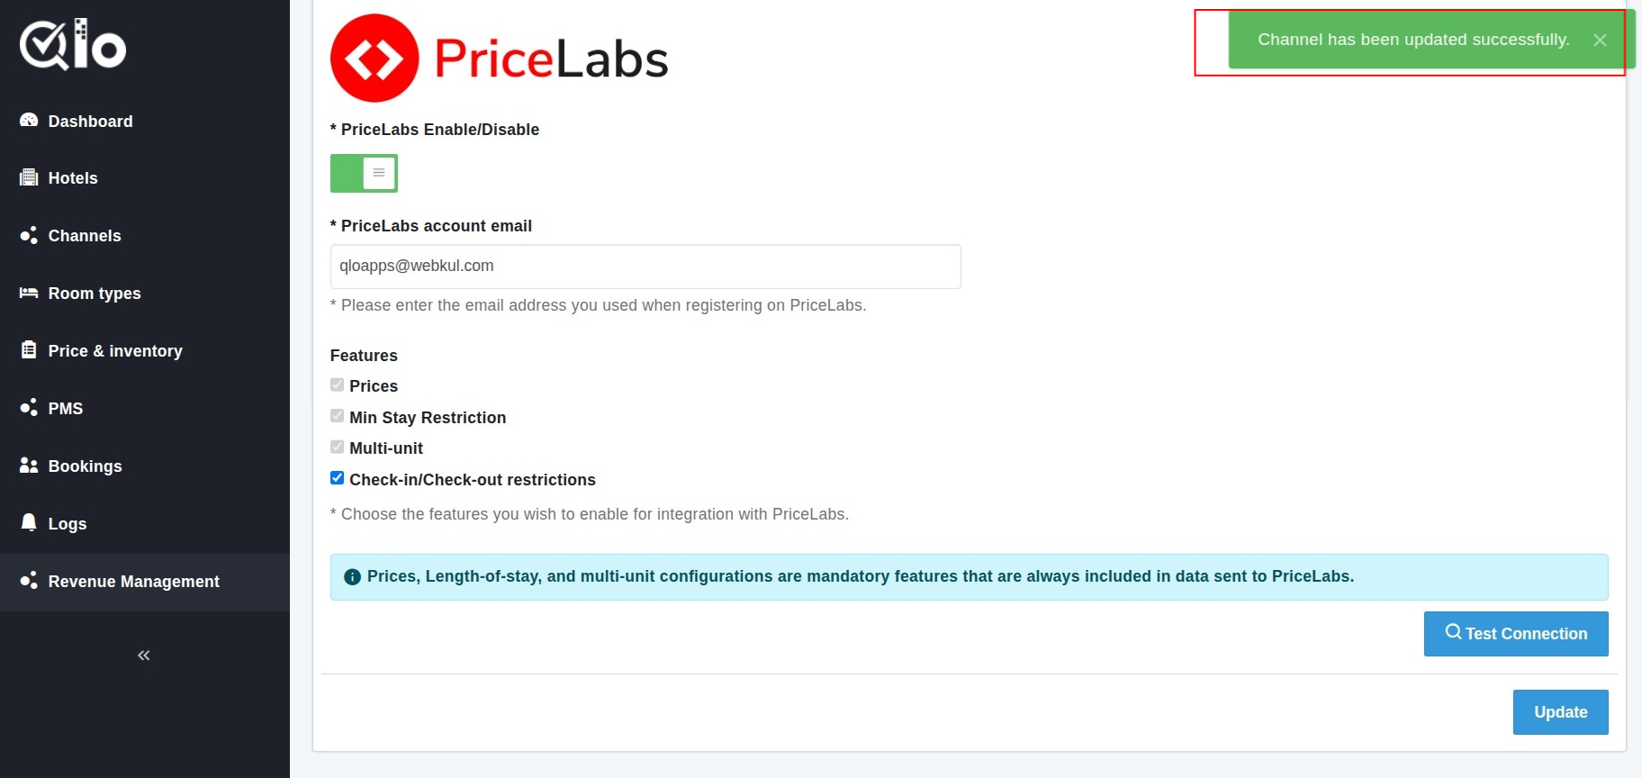The width and height of the screenshot is (1642, 778).
Task: Click the Logs bell icon
Action: (29, 523)
